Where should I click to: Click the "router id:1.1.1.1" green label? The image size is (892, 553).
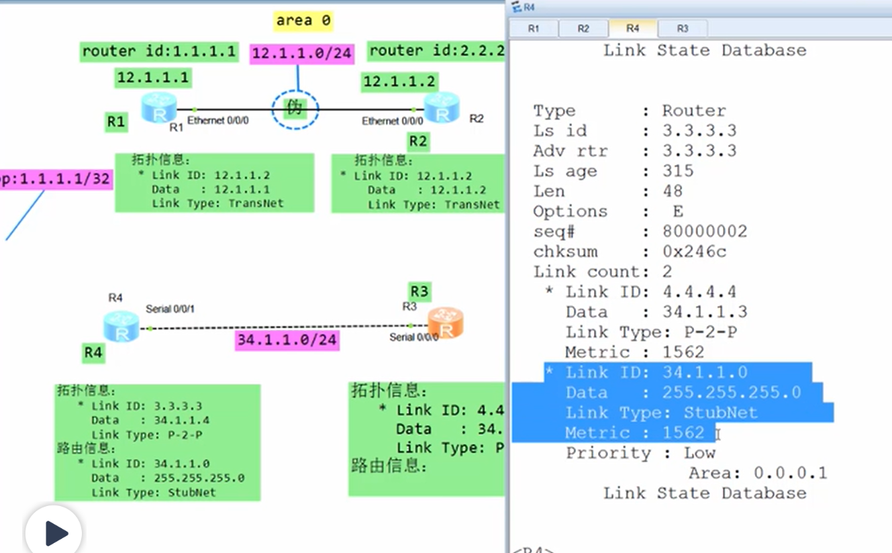pos(159,50)
